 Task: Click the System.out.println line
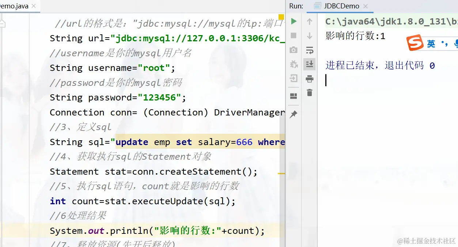157,231
